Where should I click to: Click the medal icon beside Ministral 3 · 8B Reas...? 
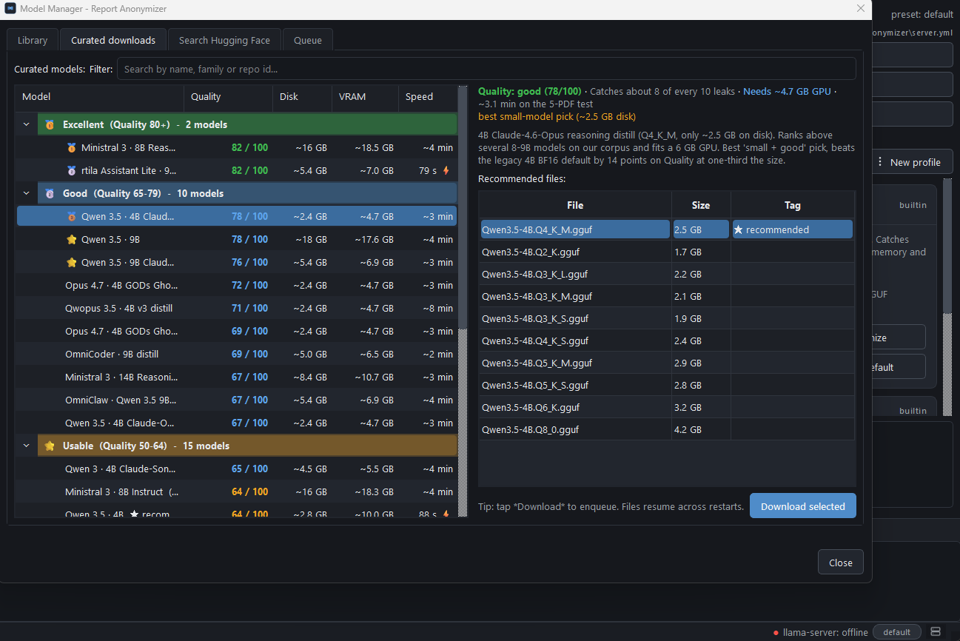pos(71,147)
